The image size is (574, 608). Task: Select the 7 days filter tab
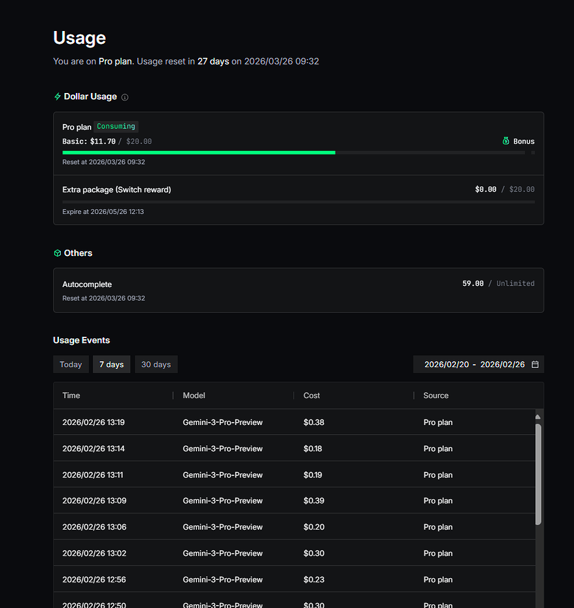[x=112, y=364]
